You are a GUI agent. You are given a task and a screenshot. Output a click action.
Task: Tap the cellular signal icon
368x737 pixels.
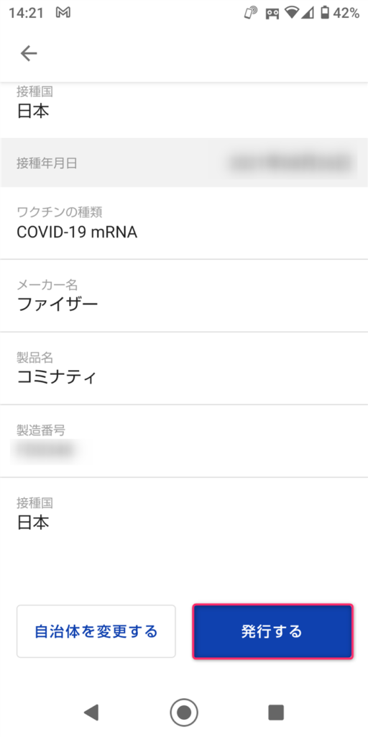[x=308, y=13]
